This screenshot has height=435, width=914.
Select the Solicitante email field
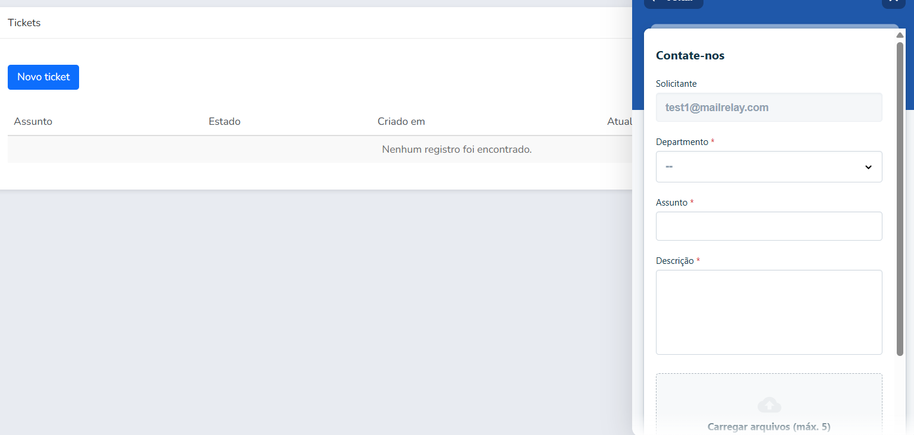[x=769, y=108]
